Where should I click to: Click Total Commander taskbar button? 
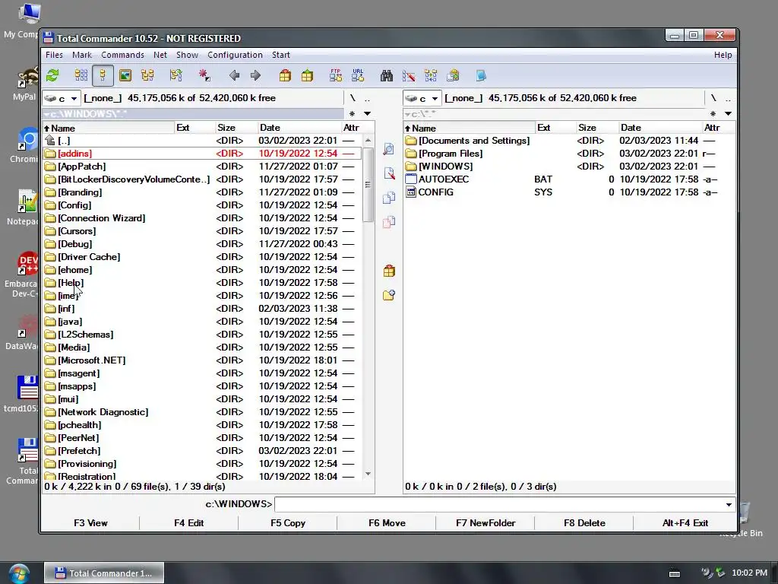coord(103,573)
